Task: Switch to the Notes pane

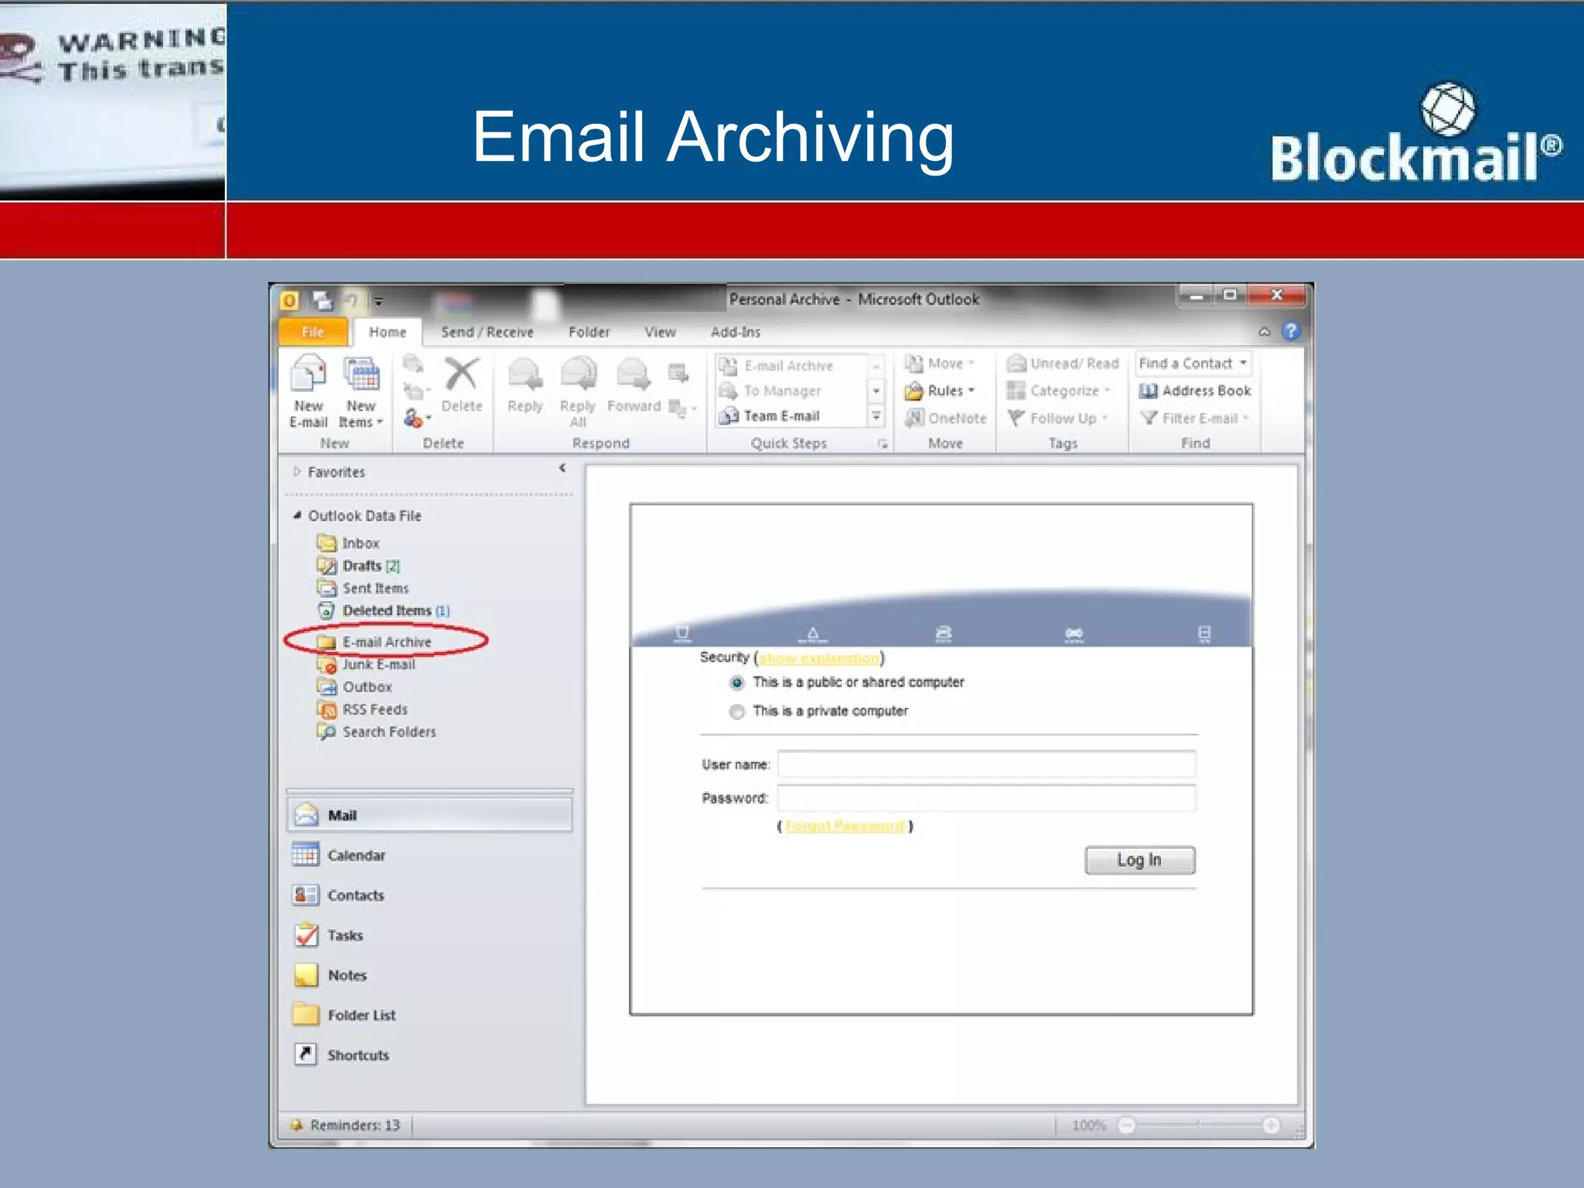Action: [430, 975]
